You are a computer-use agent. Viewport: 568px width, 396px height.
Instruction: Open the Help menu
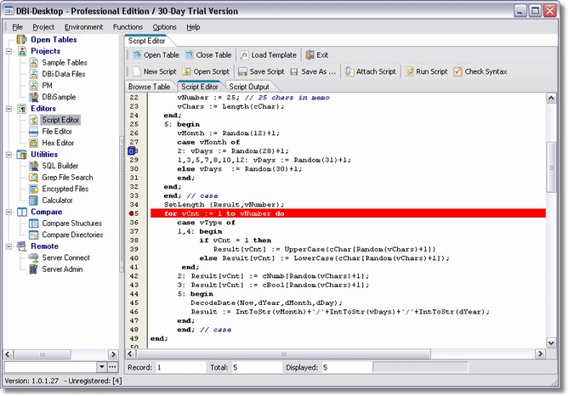(193, 27)
